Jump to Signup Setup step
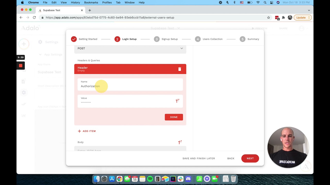330x185 pixels. pyautogui.click(x=166, y=39)
